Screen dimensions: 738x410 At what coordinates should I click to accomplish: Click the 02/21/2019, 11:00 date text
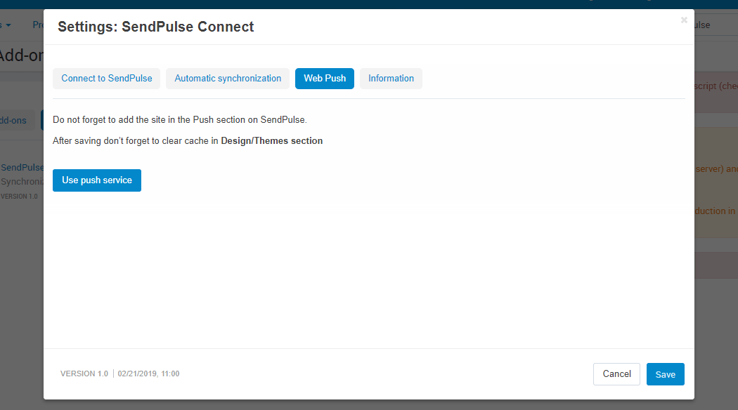click(x=148, y=373)
